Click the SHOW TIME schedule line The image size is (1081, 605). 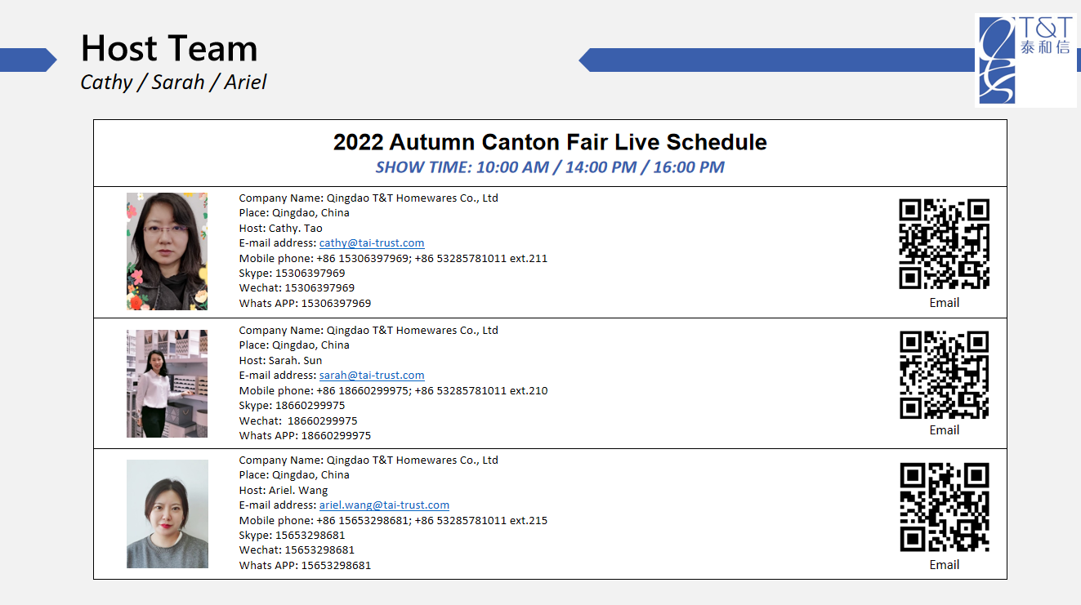point(550,167)
